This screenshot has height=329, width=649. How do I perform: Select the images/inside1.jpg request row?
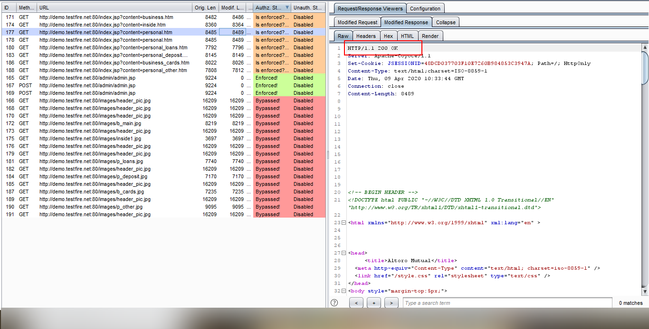[164, 138]
